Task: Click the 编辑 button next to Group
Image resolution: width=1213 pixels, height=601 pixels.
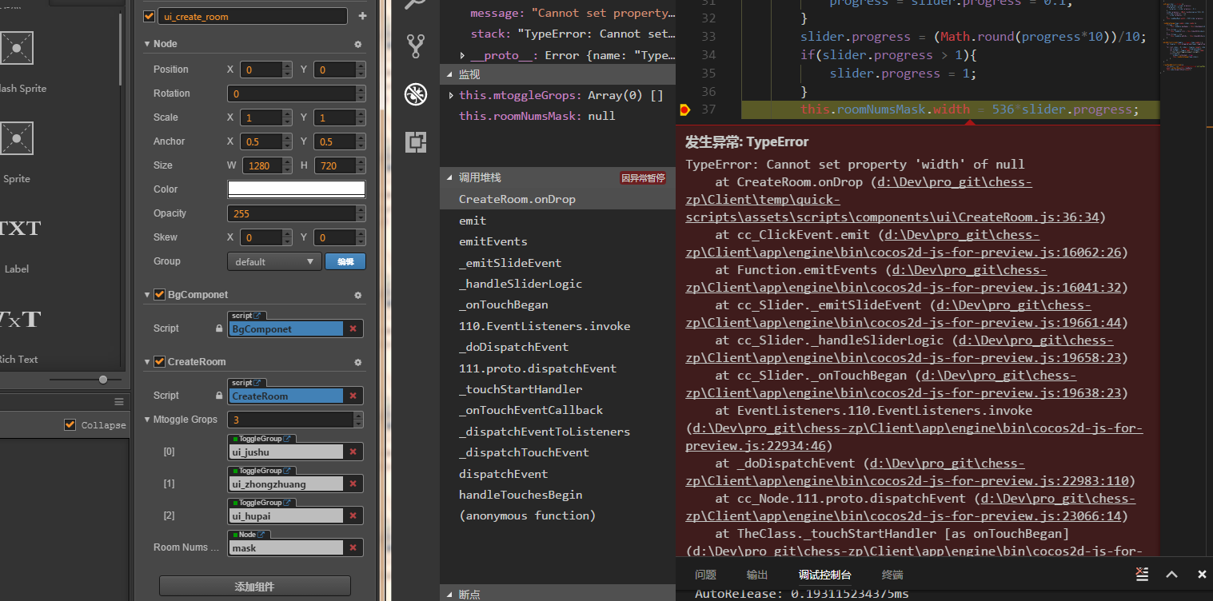Action: pos(345,261)
